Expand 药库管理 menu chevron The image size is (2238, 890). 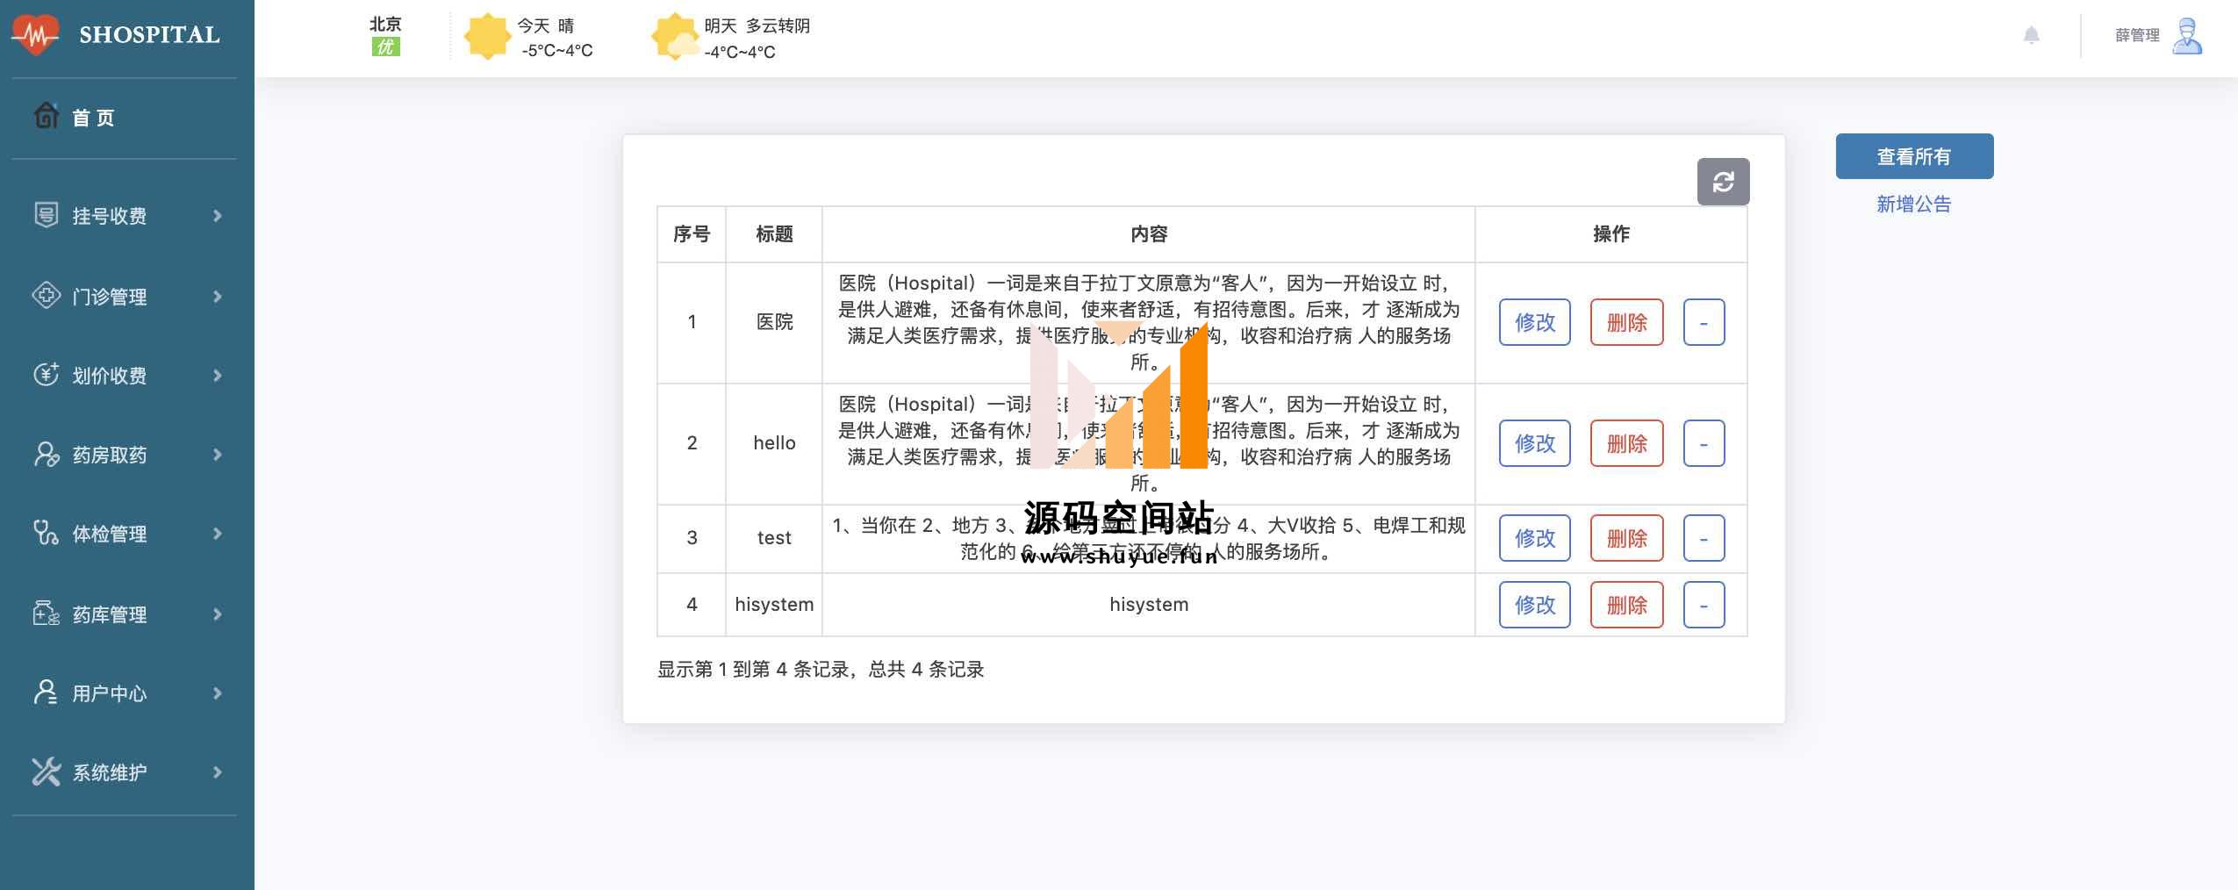pos(218,614)
